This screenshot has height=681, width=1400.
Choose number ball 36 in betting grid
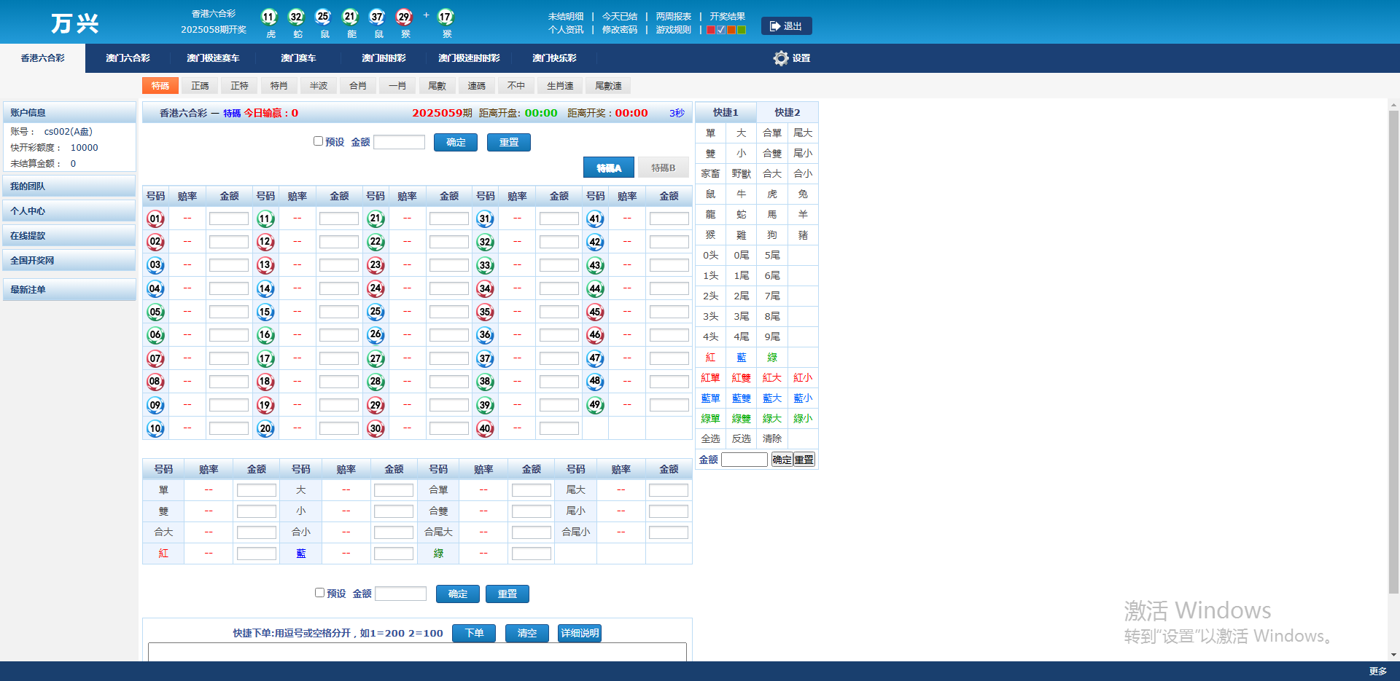pos(485,335)
